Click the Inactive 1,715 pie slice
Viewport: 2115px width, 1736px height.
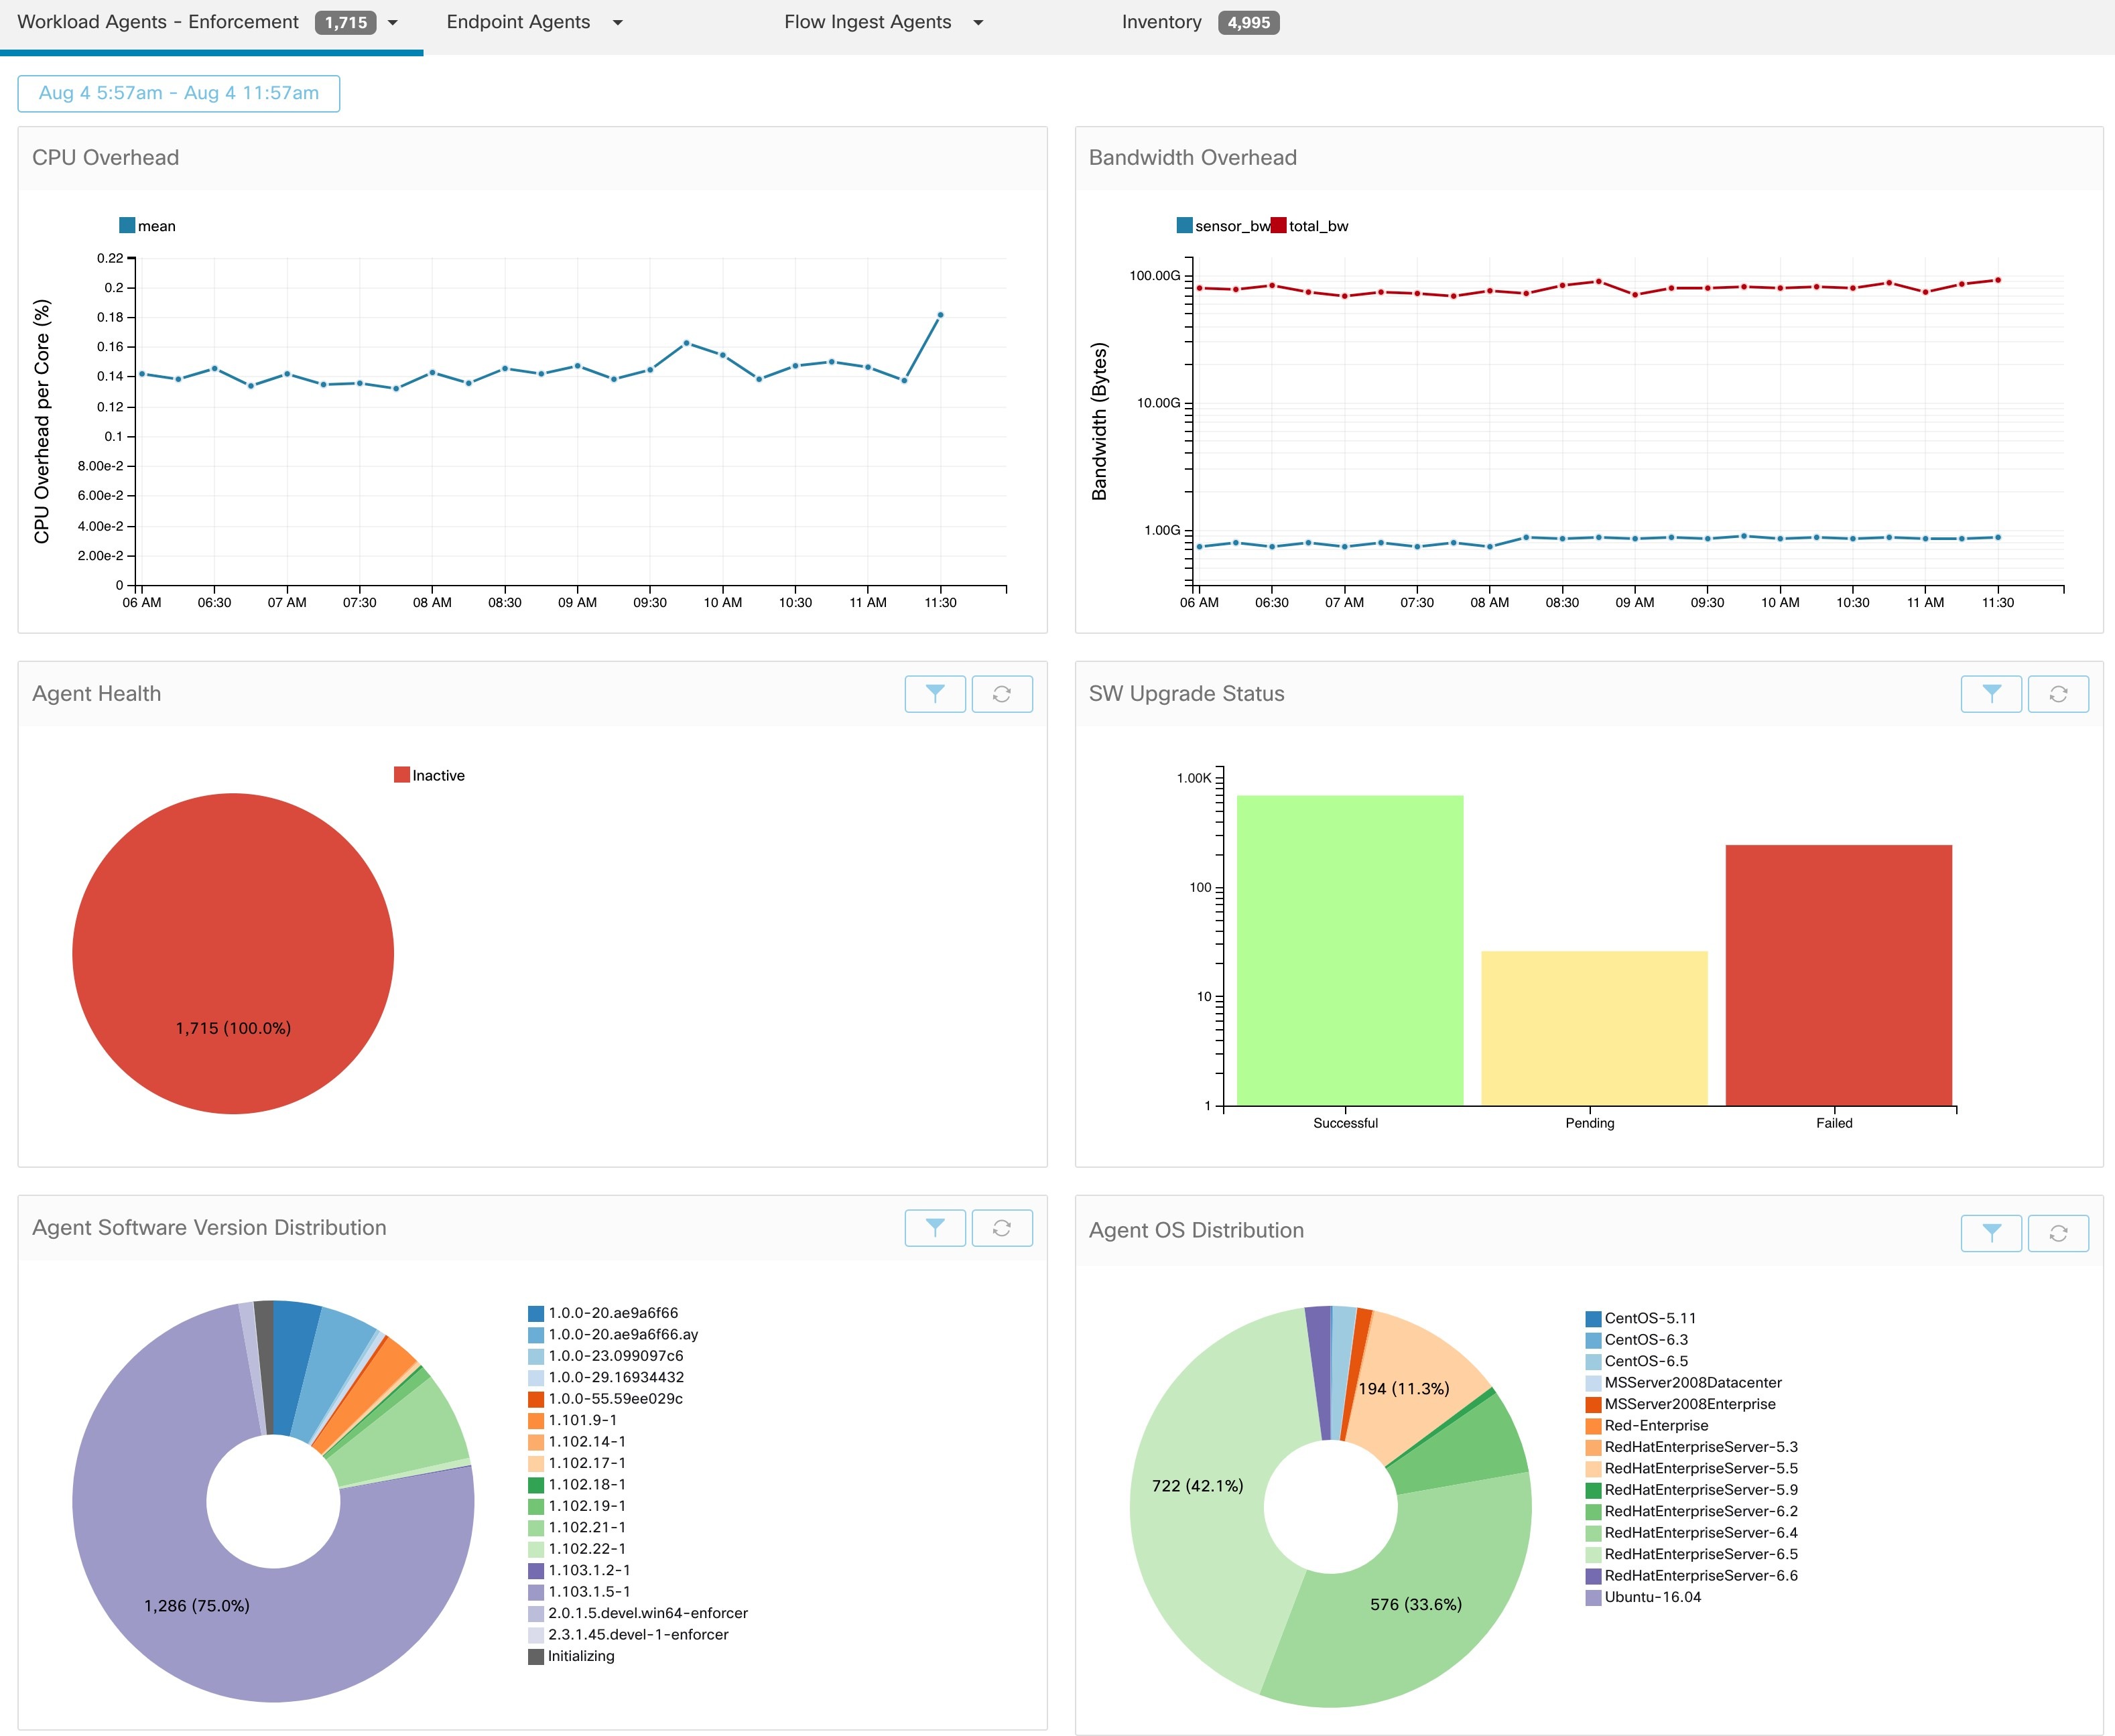pos(233,953)
